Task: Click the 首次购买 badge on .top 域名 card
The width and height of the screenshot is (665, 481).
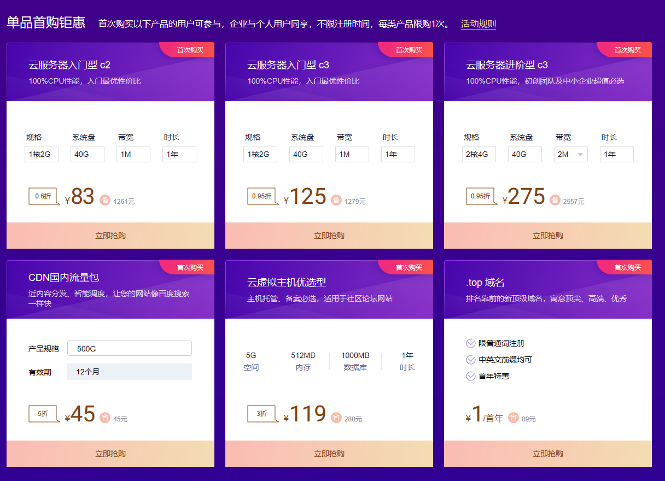Action: 627,267
